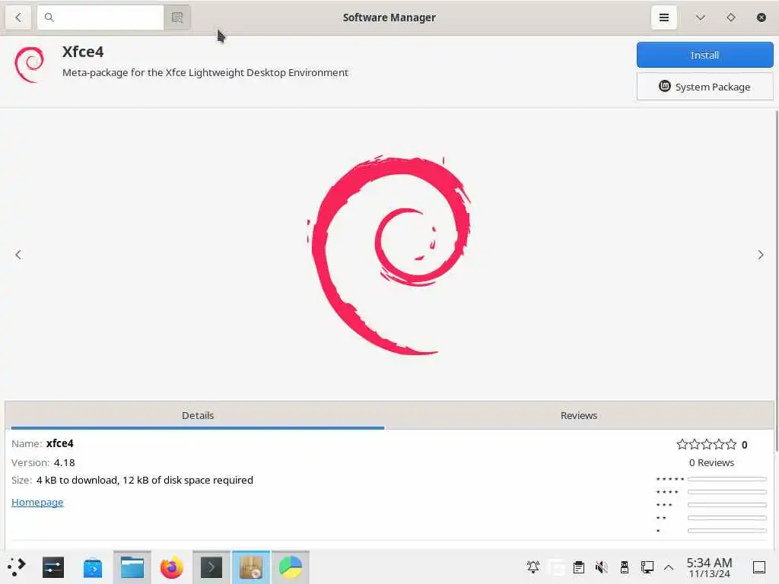Open the application launcher in taskbar
779x584 pixels.
pos(17,567)
